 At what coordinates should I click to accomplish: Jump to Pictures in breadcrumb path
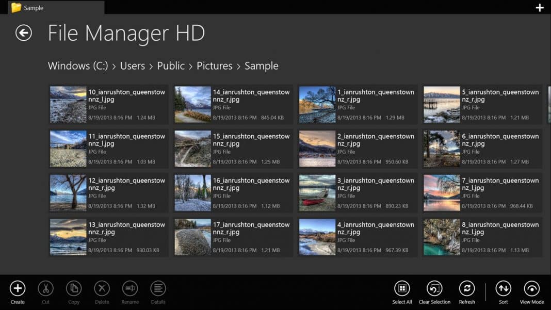point(214,66)
